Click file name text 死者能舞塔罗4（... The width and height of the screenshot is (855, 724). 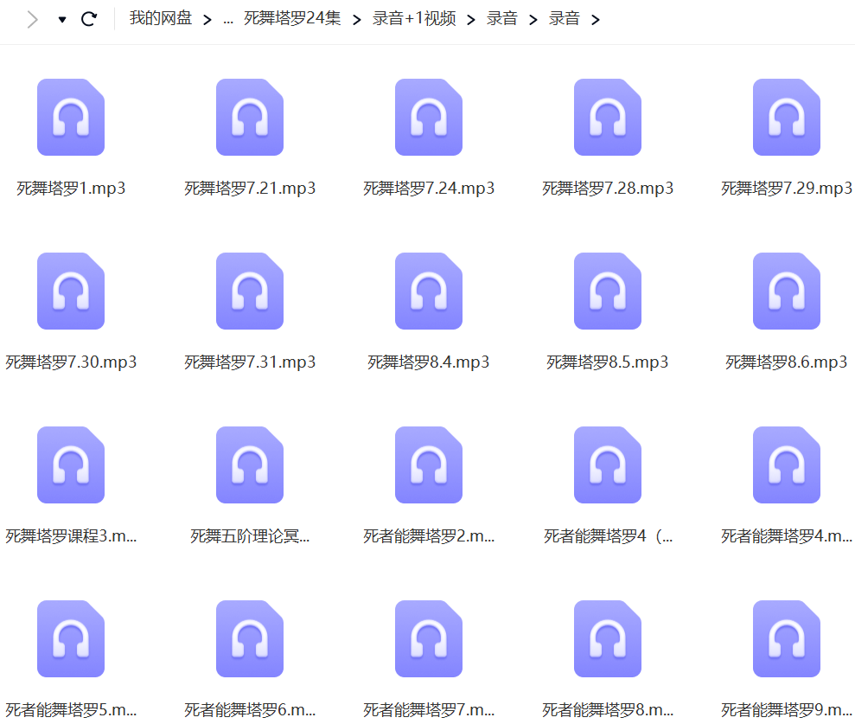click(x=608, y=537)
